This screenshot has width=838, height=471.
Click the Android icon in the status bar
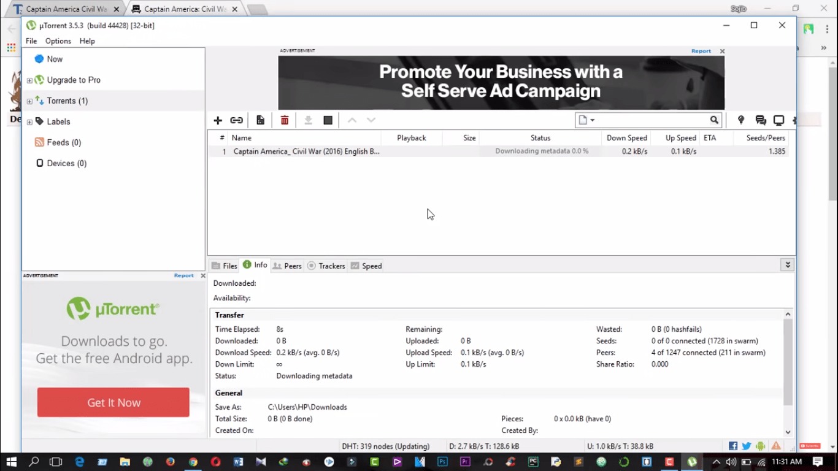point(761,446)
